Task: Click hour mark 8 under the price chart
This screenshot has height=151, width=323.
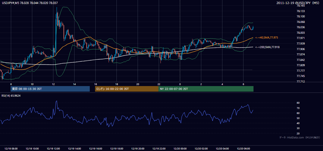Action: [11, 84]
